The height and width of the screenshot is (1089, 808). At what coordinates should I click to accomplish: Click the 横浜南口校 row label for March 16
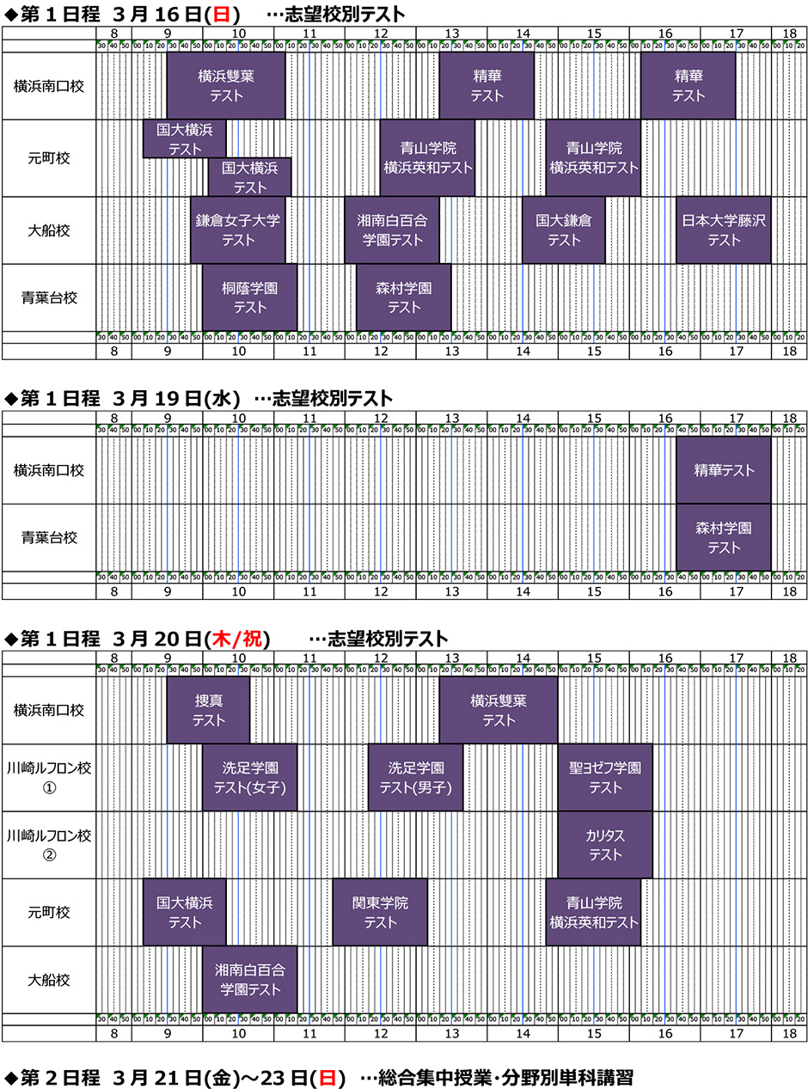point(49,86)
